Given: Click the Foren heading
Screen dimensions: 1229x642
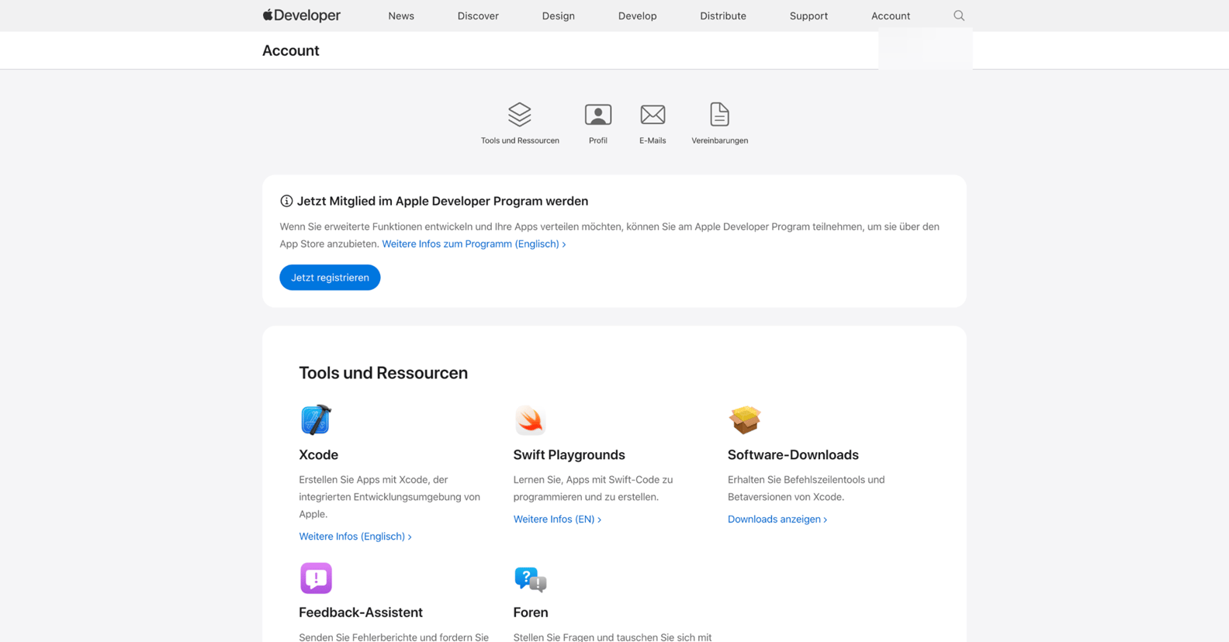Looking at the screenshot, I should (x=531, y=613).
